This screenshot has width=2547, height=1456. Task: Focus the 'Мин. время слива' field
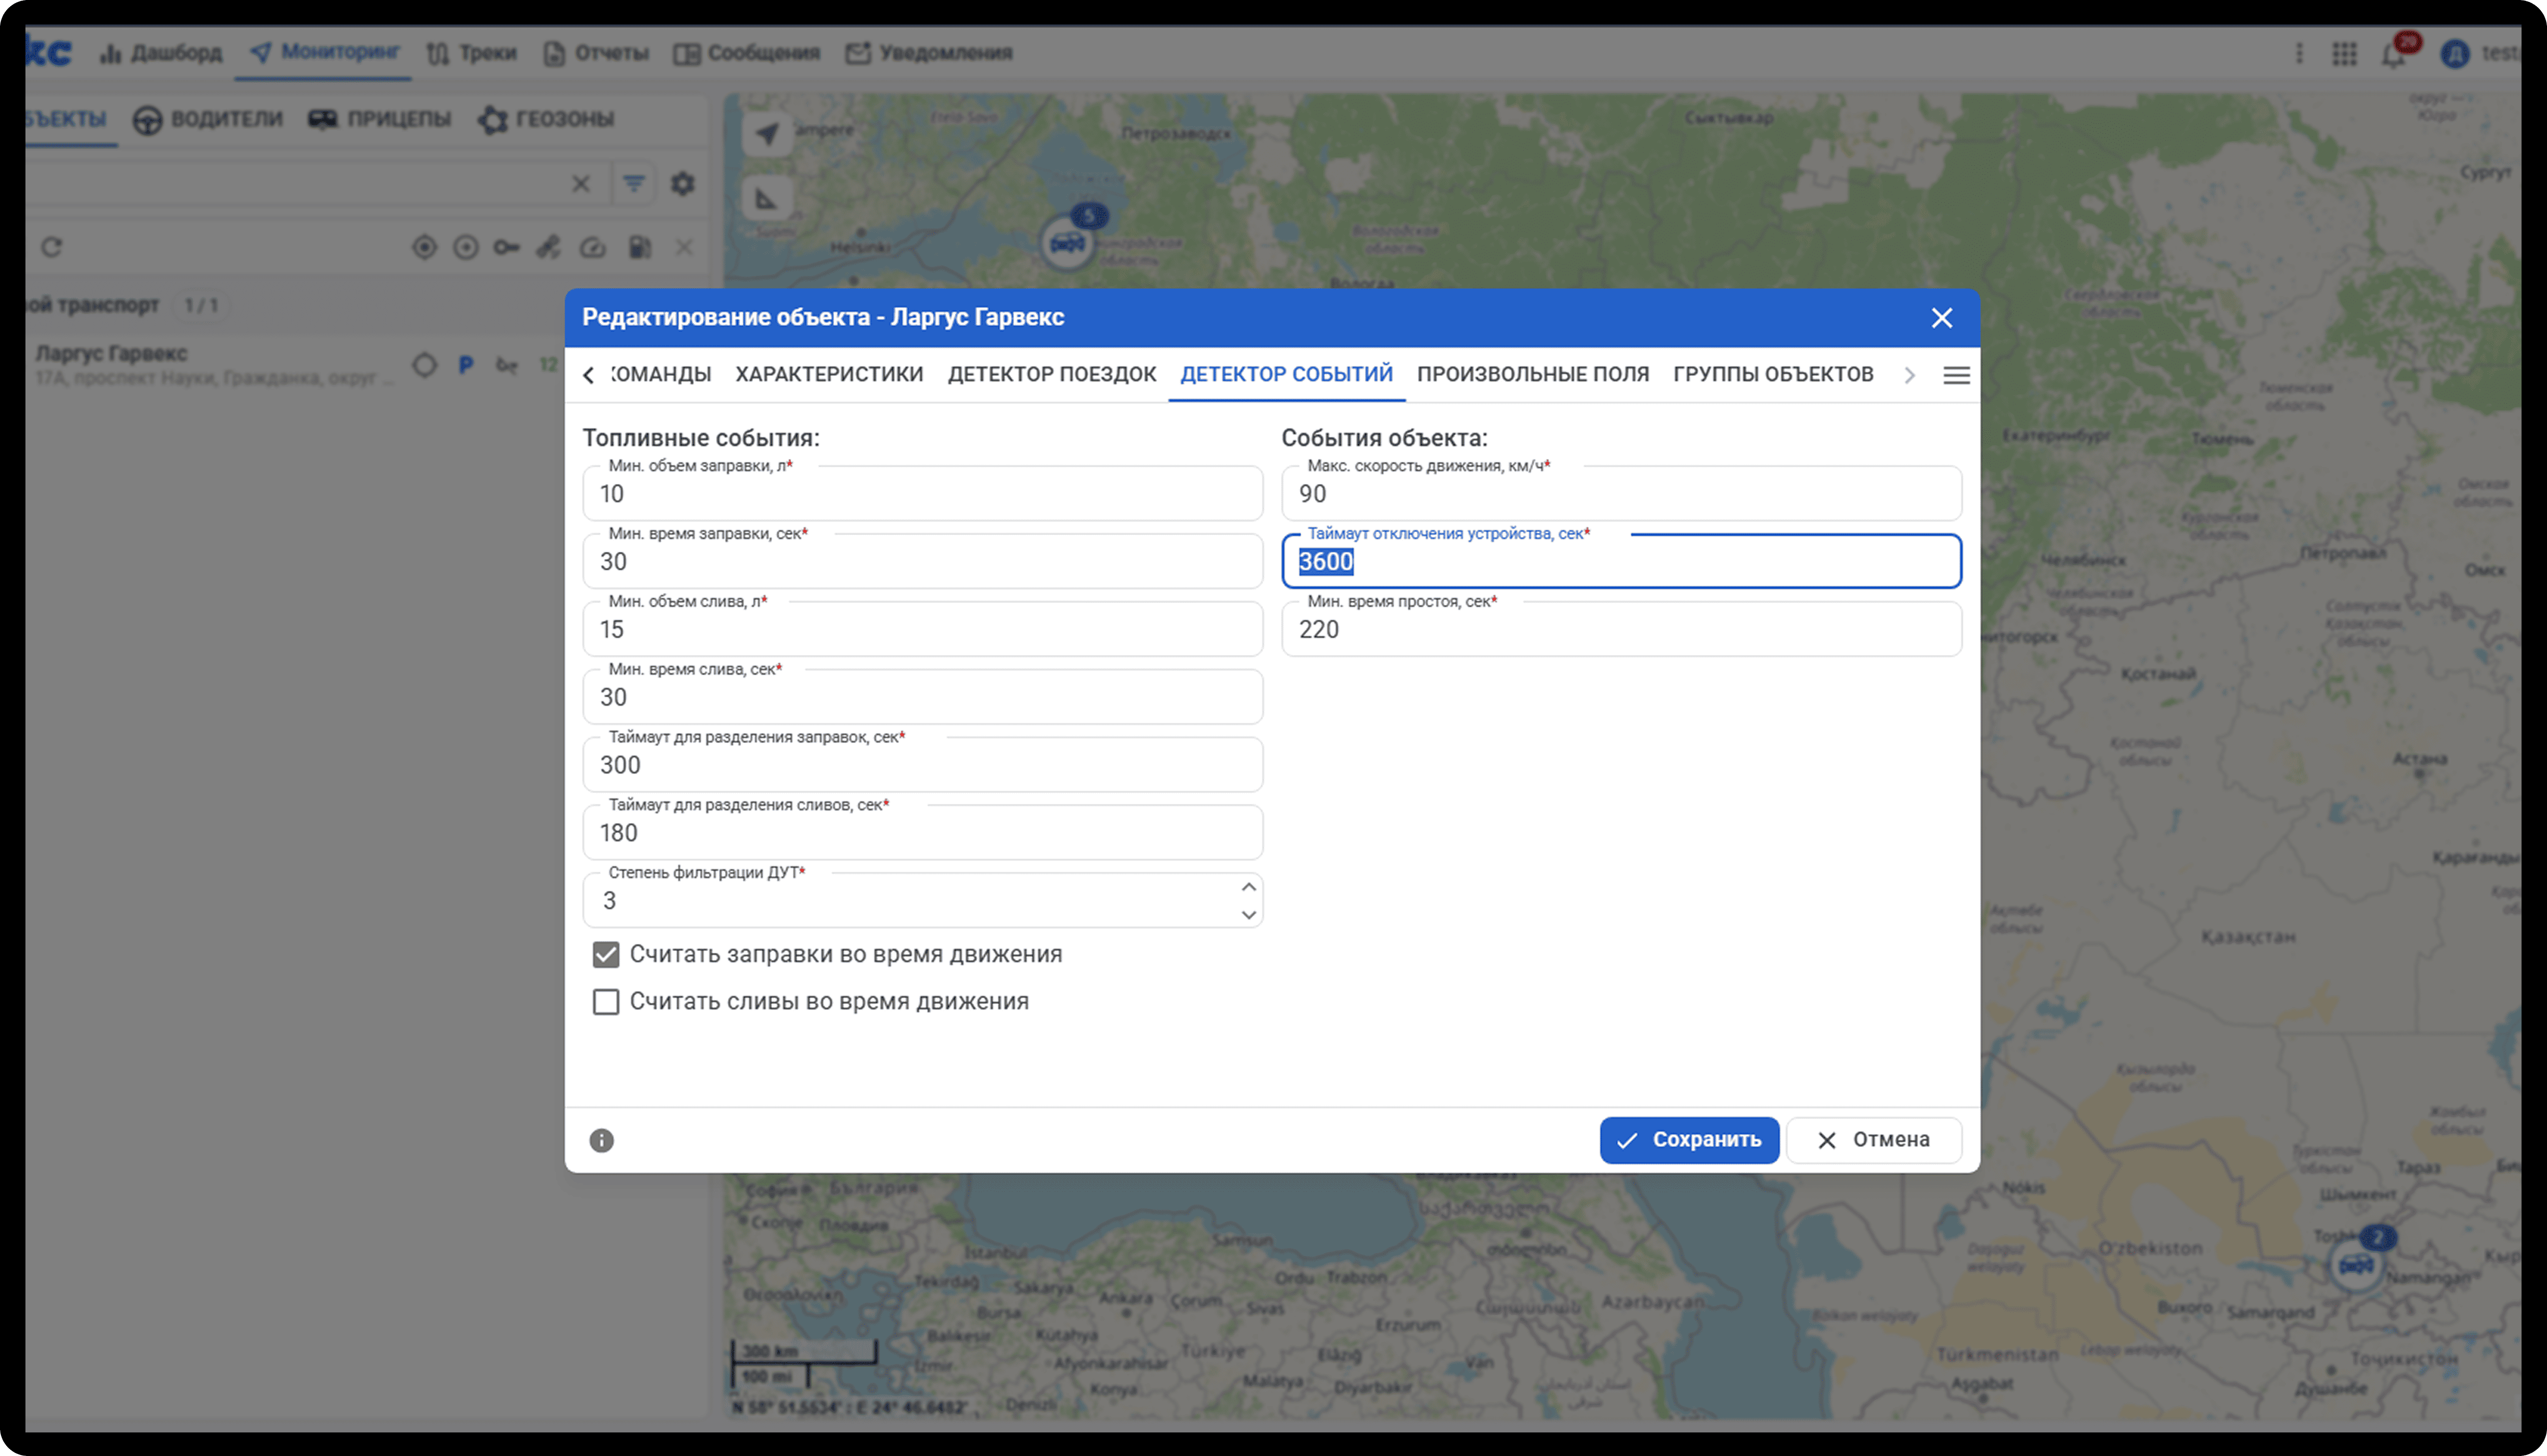click(x=922, y=697)
